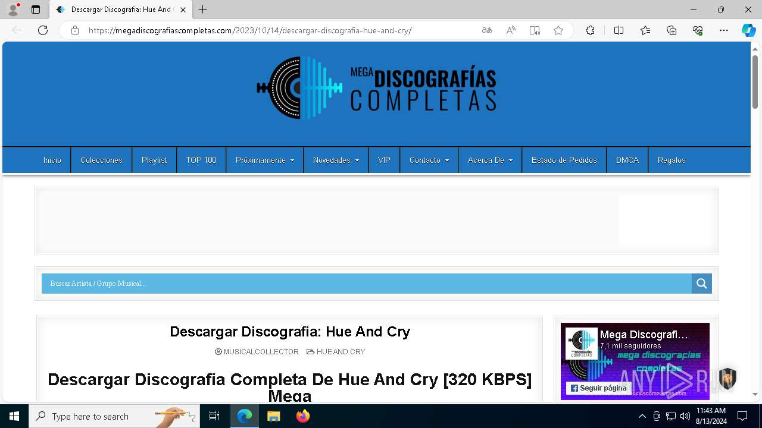Screen dimensions: 762x428
Task: Launch Firefox from taskbar
Action: (x=302, y=416)
